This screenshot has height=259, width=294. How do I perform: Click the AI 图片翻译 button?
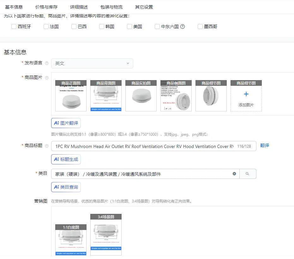66,123
